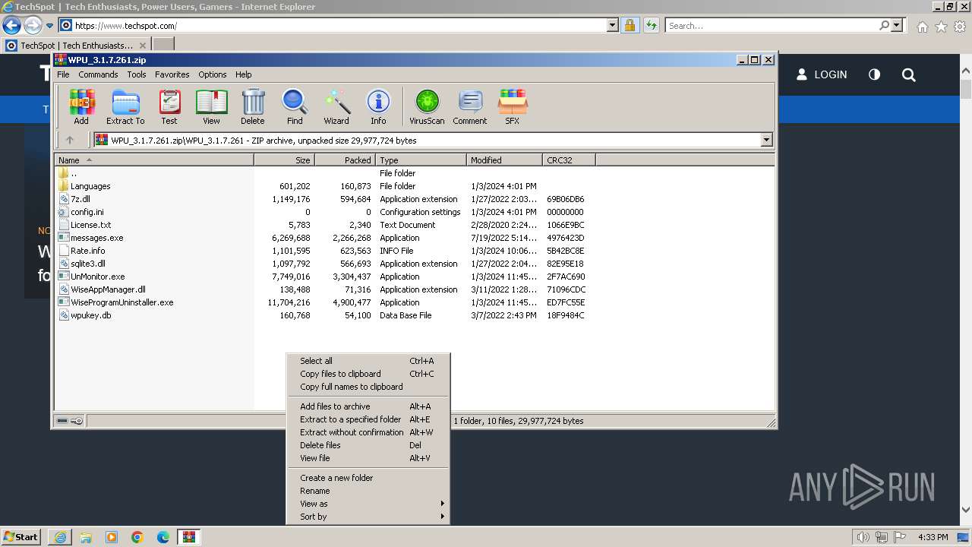Click the Extract To toolbar icon

(125, 106)
